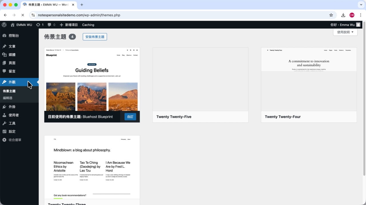The height and width of the screenshot is (205, 366).
Task: Open the 媒體 menu
Action: pyautogui.click(x=19, y=55)
